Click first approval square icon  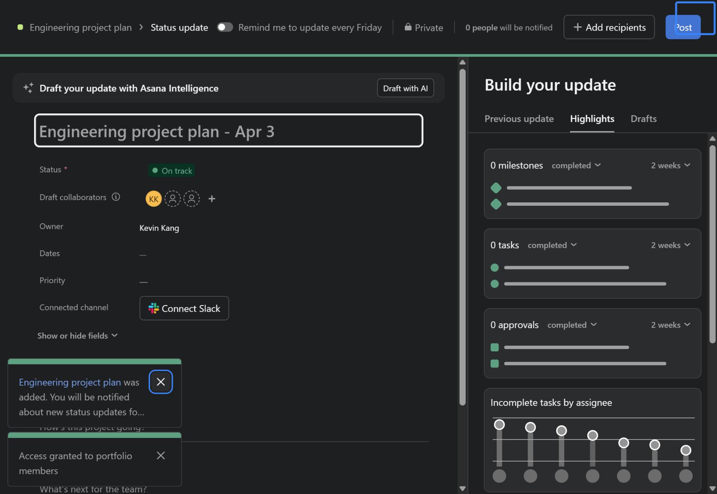[x=495, y=347]
